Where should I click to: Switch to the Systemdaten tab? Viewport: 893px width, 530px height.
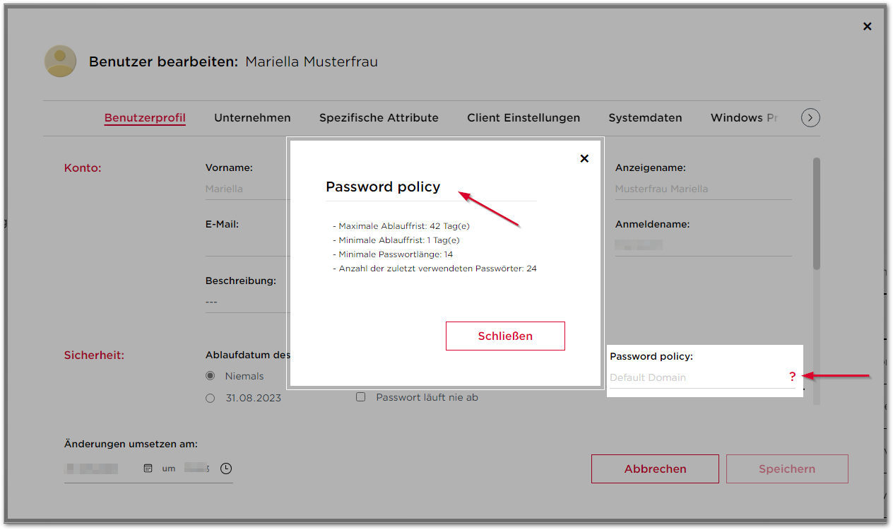[645, 118]
